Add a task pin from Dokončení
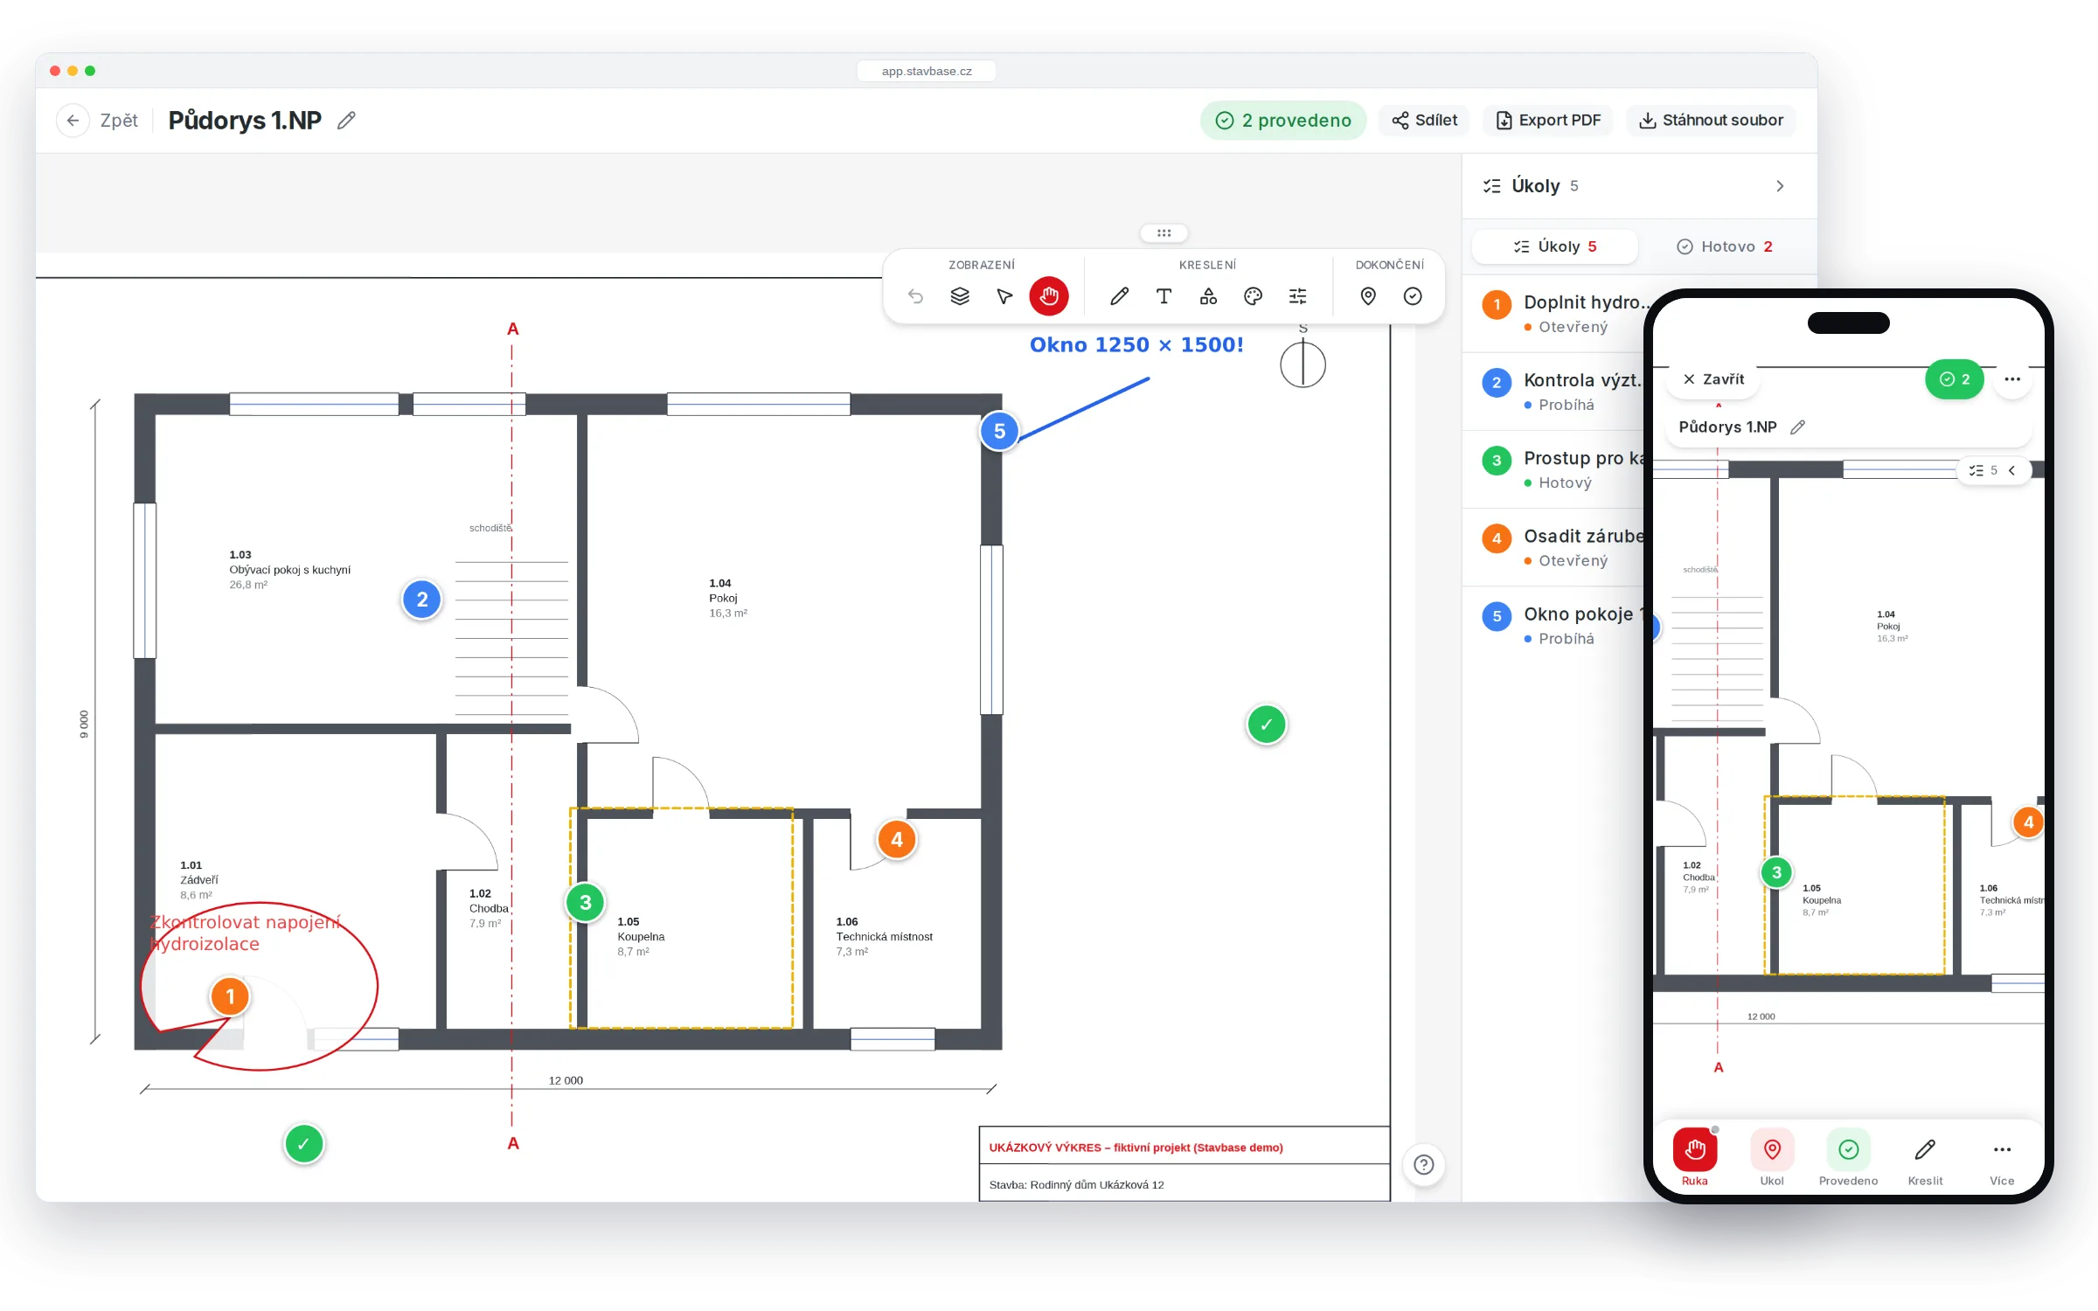The width and height of the screenshot is (2098, 1311). click(x=1368, y=296)
